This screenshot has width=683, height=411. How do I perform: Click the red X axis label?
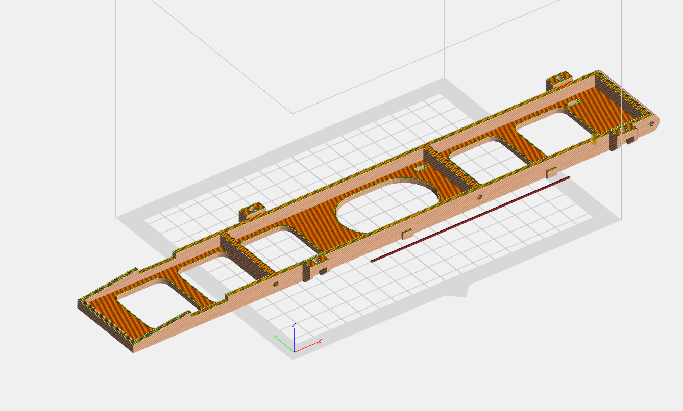tap(320, 341)
